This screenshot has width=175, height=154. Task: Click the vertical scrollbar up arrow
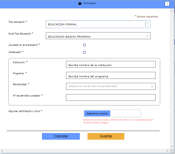[x=172, y=11]
